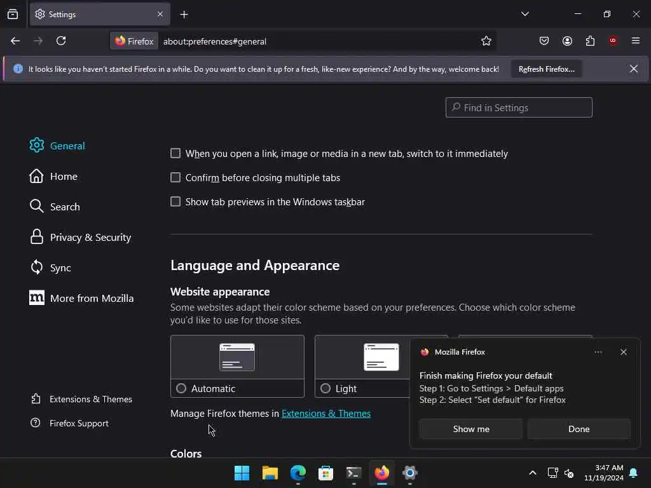
Task: Reload the current page
Action: 61,41
